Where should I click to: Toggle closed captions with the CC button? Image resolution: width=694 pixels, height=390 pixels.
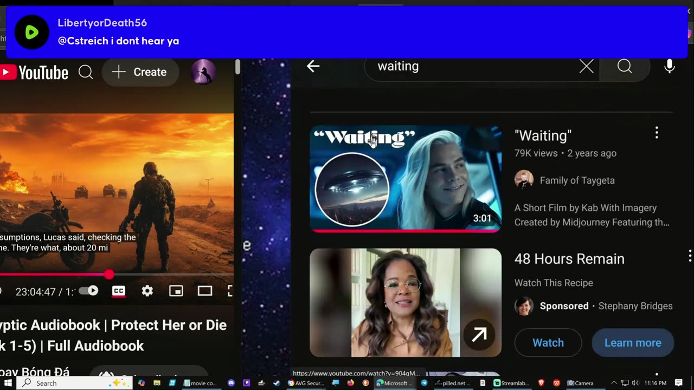118,291
